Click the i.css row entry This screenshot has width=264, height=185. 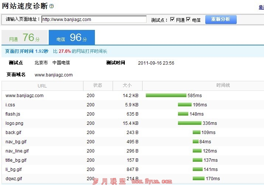[x=10, y=105]
